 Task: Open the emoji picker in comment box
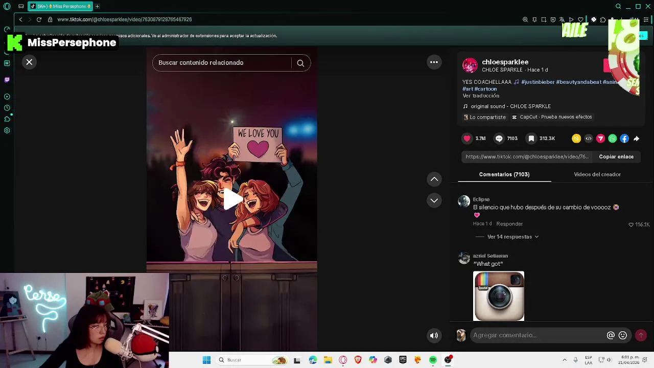click(x=622, y=335)
